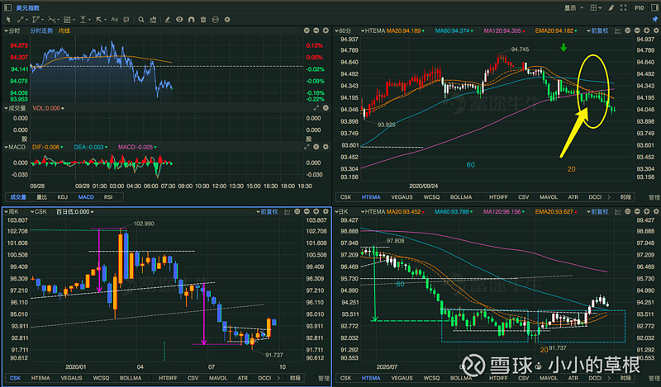Viewport: 661px width, 387px height.
Task: Click the blue pin icon
Action: (655, 19)
